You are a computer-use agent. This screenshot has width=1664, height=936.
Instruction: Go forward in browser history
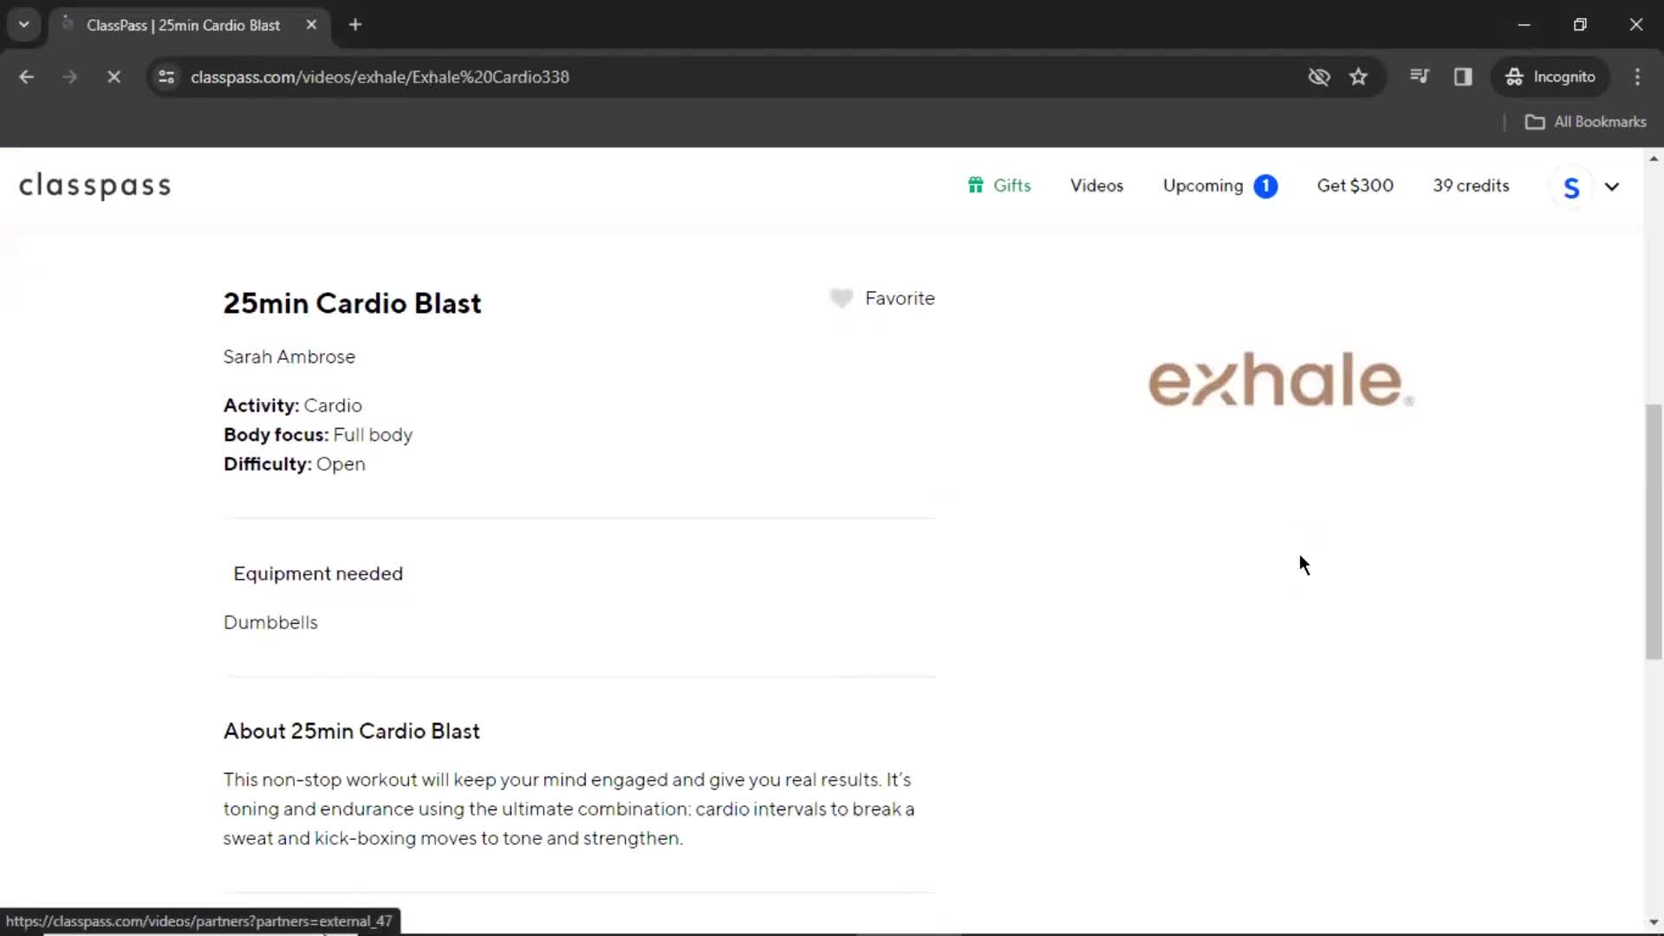point(70,77)
